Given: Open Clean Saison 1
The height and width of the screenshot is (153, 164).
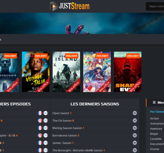Looking at the screenshot, I should pyautogui.click(x=62, y=113).
